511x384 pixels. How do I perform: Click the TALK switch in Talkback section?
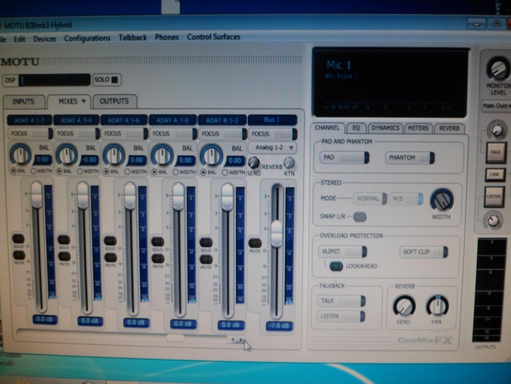point(341,301)
